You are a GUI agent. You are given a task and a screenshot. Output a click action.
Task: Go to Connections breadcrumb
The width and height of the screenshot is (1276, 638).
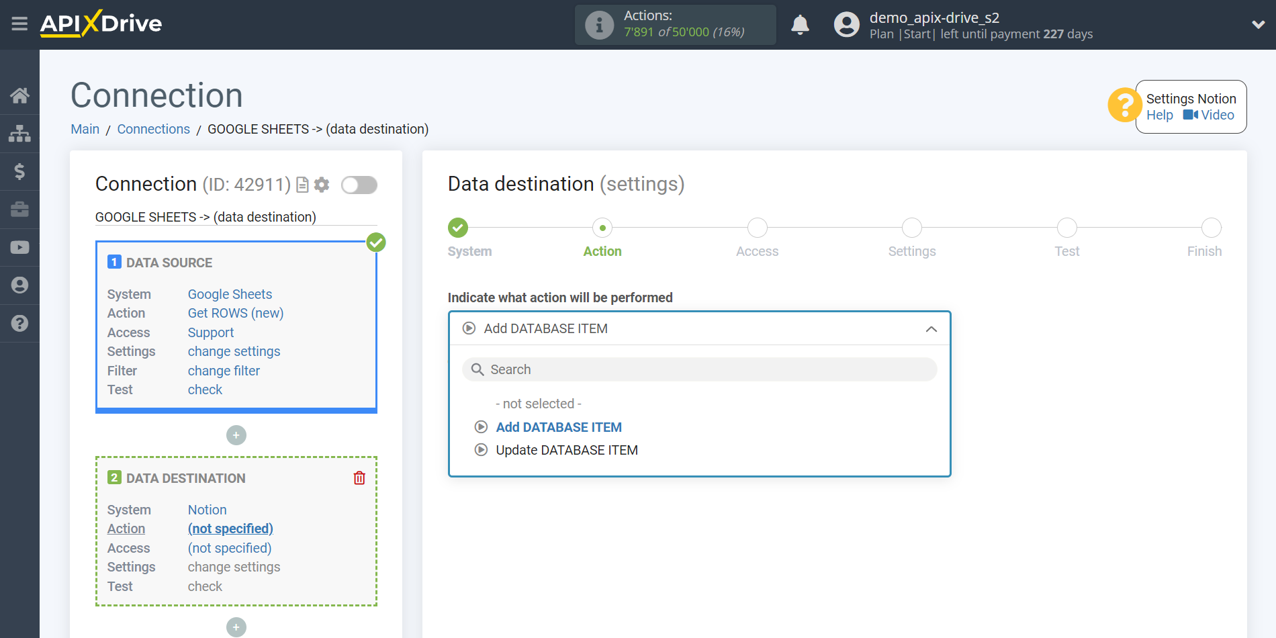[x=153, y=129]
